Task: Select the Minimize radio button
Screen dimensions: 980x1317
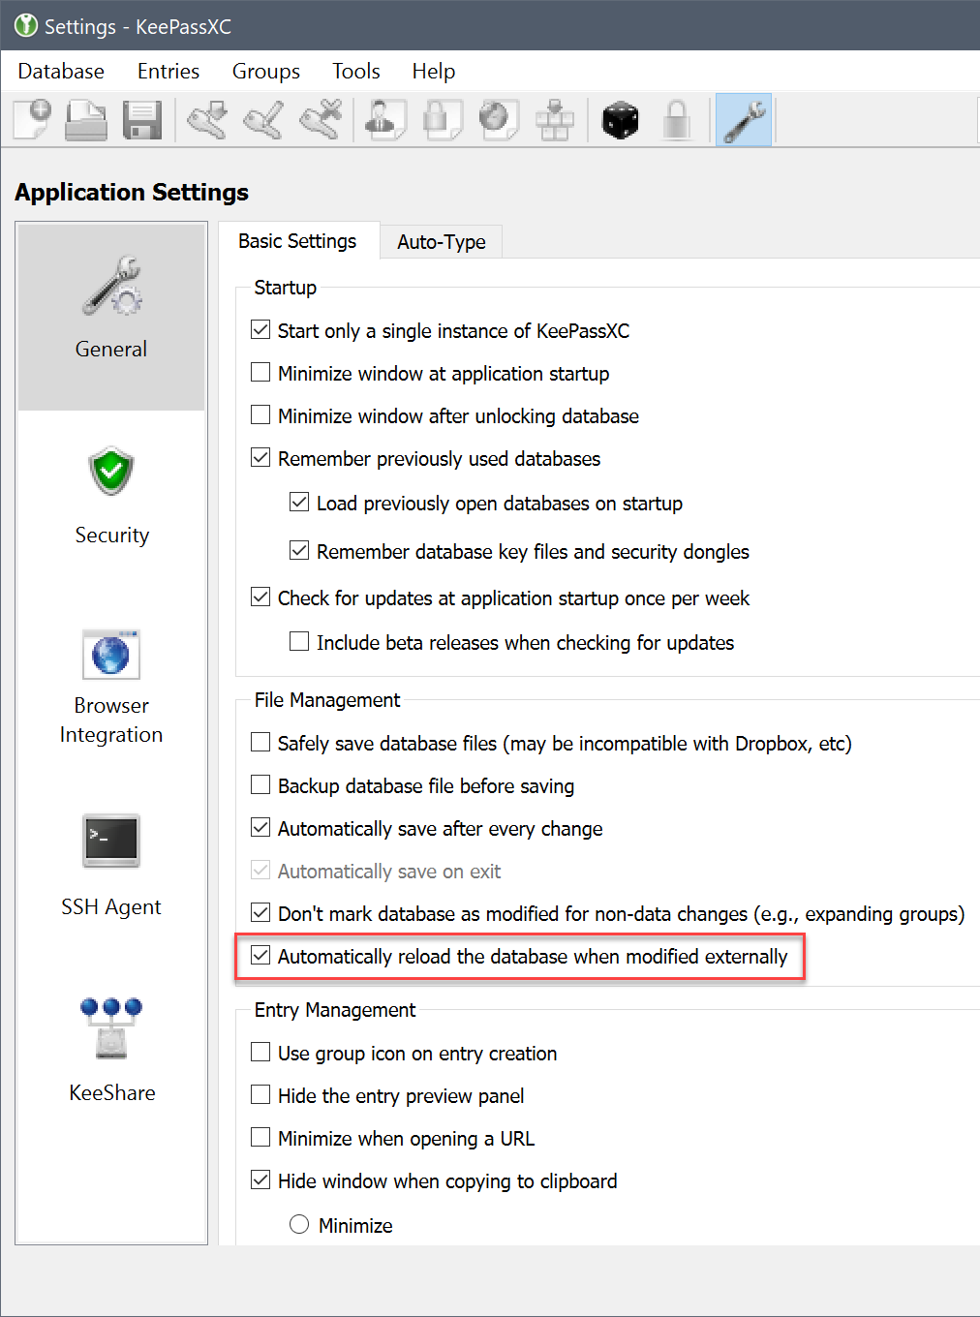Action: click(x=298, y=1223)
